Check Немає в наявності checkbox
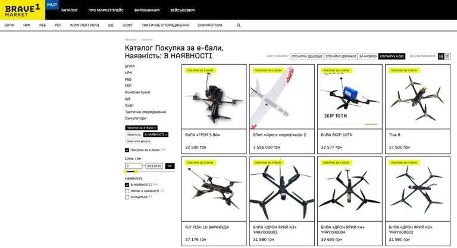Viewport: 457px width, 248px height. tap(127, 191)
